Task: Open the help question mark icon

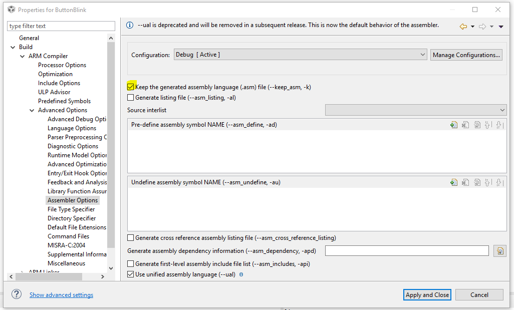Action: (x=17, y=294)
